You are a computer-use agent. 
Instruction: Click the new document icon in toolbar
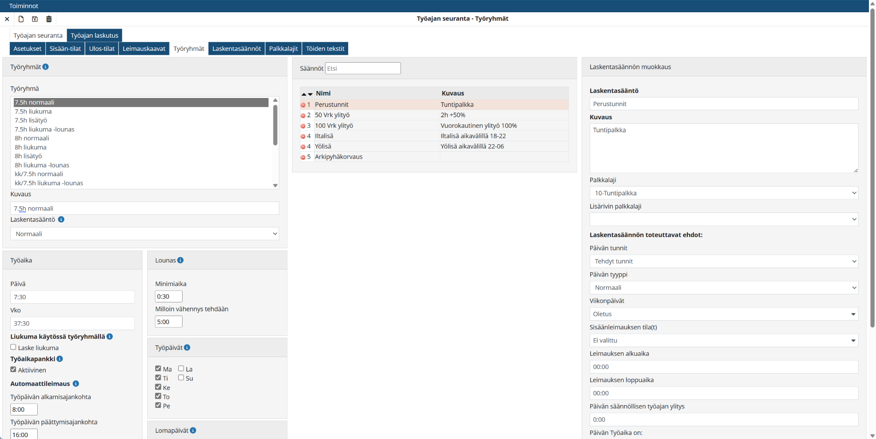pyautogui.click(x=21, y=19)
